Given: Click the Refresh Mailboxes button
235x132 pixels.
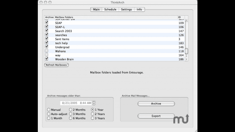Looking at the screenshot, I should [56, 65].
